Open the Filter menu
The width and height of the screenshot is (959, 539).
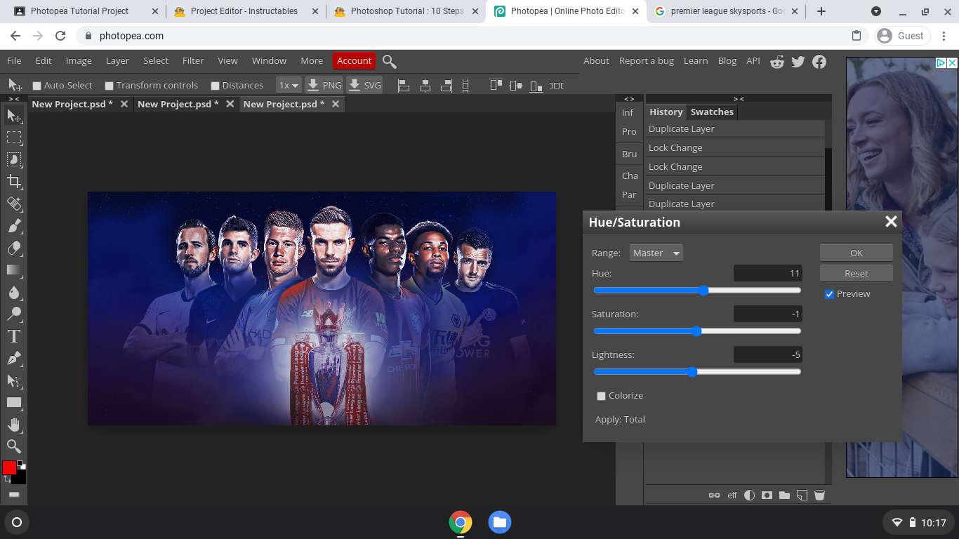193,61
